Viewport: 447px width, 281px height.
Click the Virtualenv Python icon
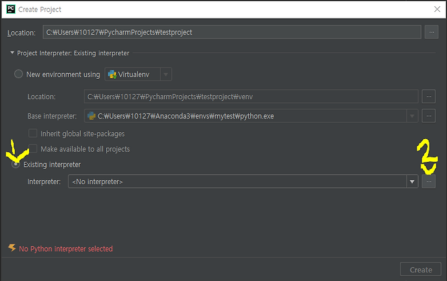click(112, 74)
